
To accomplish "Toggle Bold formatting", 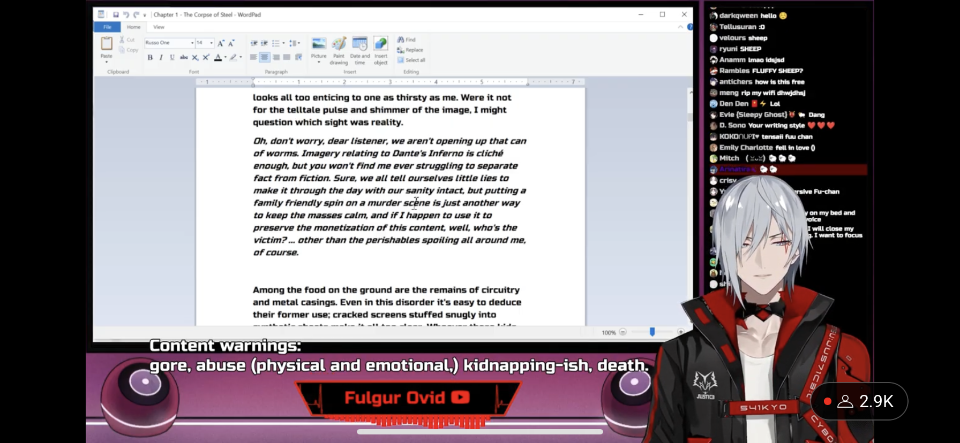I will coord(150,57).
